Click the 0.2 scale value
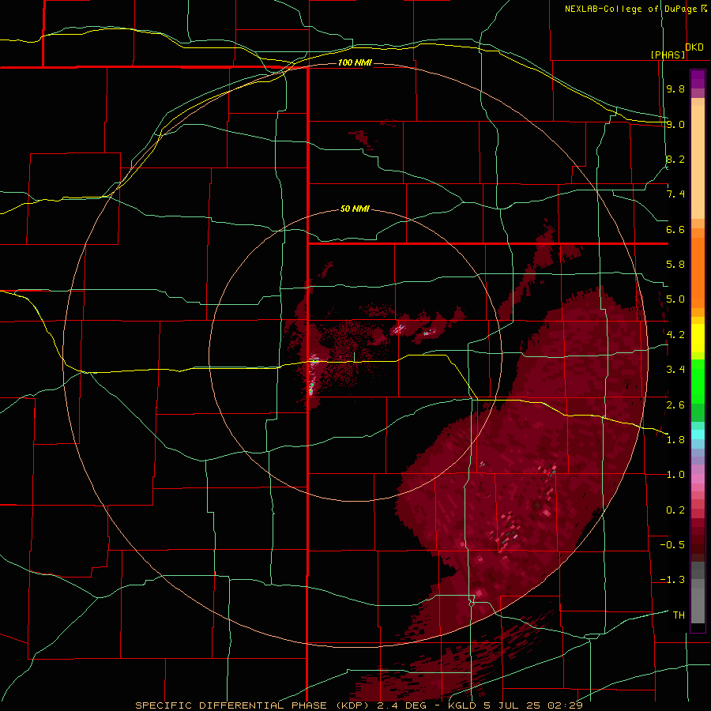 675,510
